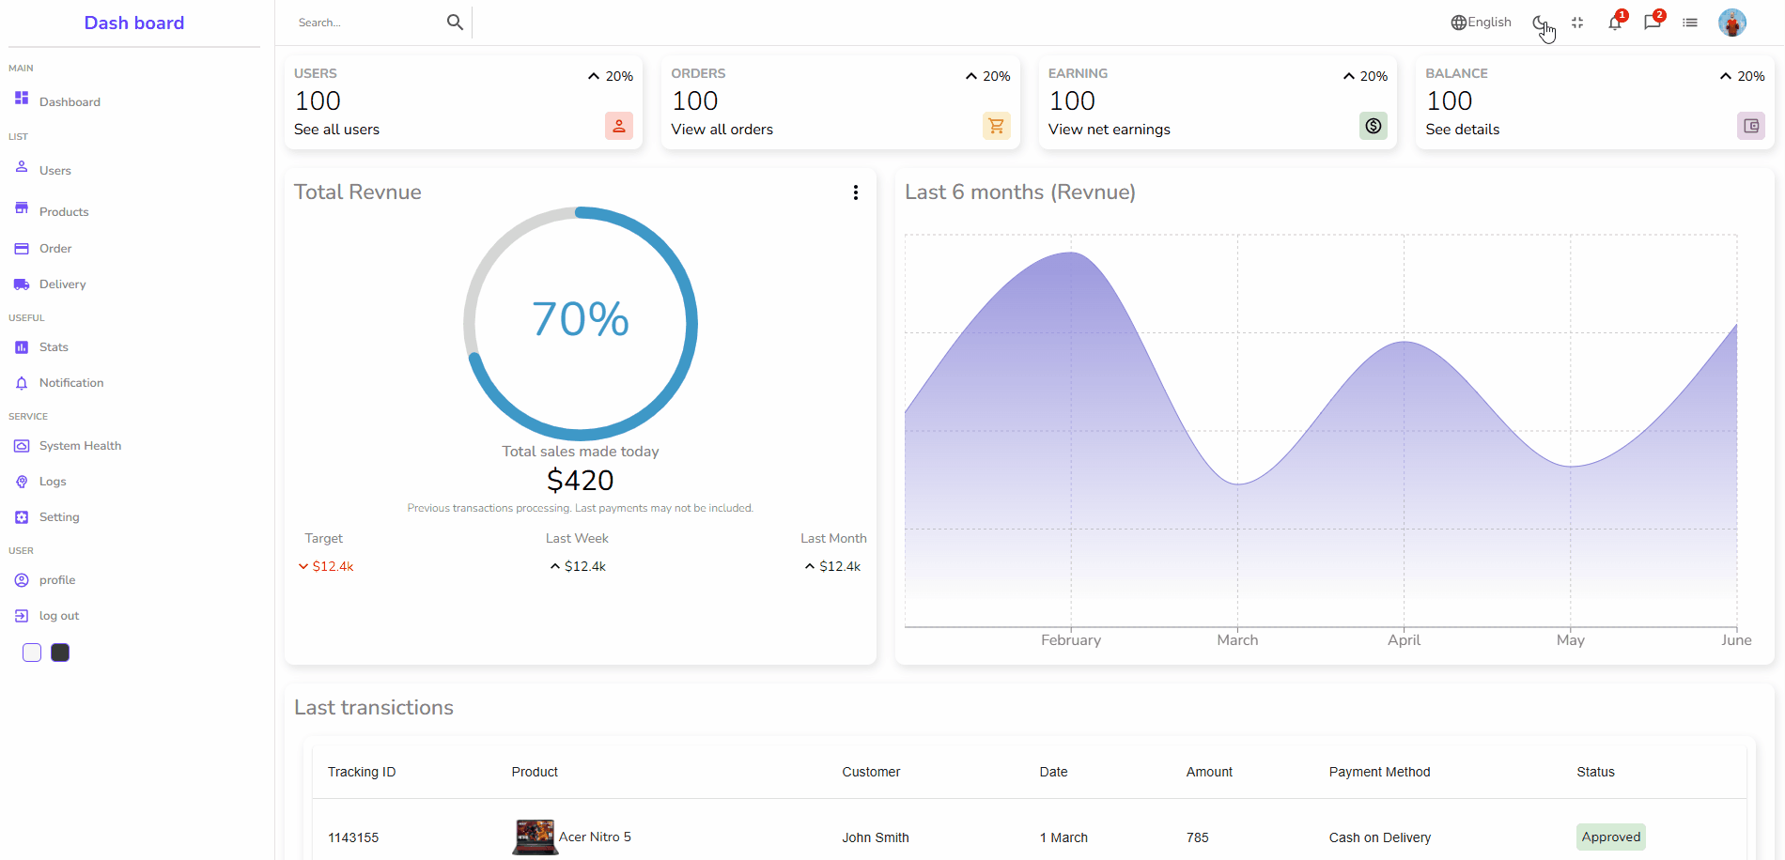Viewport: 1785px width, 860px height.
Task: Select the dark theme color swatch
Action: pyautogui.click(x=60, y=653)
